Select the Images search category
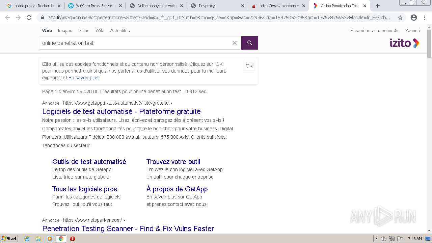432x243 pixels. click(x=65, y=30)
